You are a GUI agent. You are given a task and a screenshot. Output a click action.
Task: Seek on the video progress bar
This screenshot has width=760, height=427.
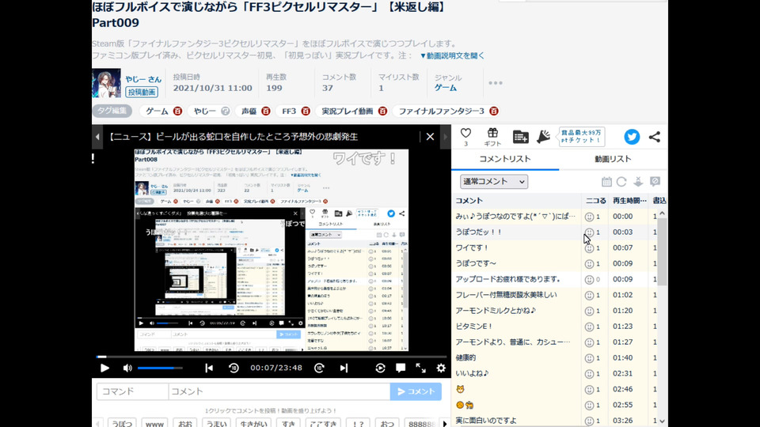pos(272,357)
